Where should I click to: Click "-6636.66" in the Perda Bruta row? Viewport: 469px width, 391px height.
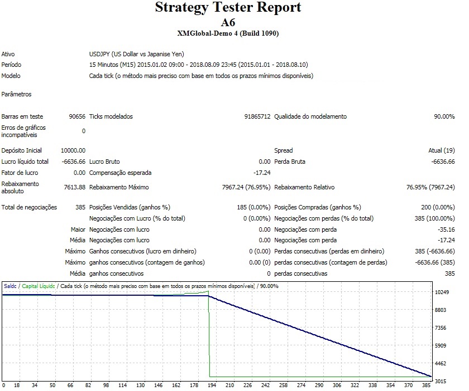tap(443, 162)
